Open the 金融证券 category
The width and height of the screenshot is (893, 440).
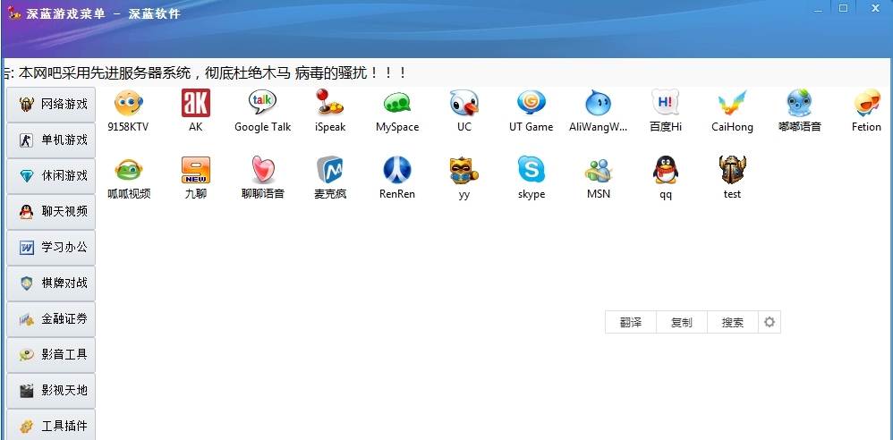pyautogui.click(x=51, y=318)
